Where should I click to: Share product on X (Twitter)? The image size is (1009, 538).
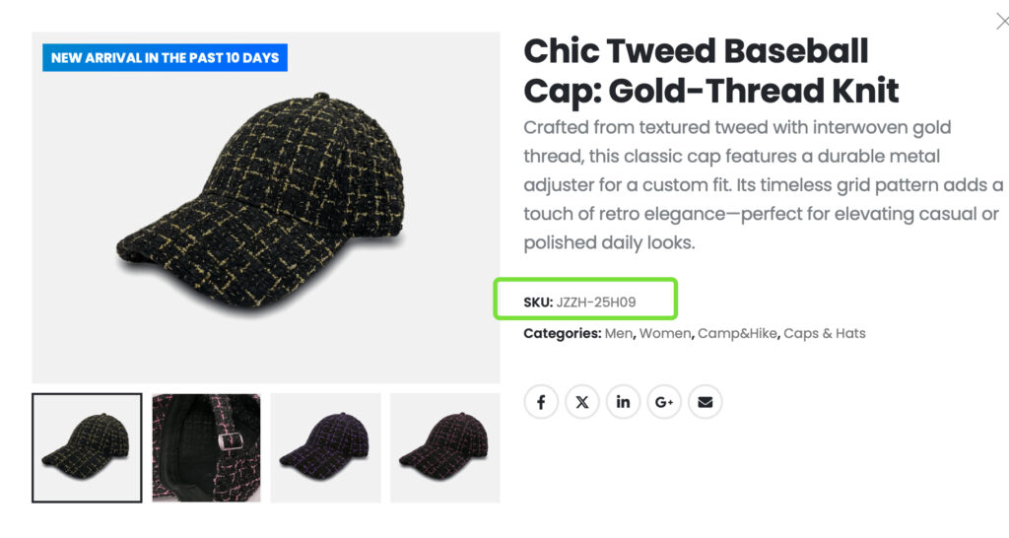tap(582, 402)
